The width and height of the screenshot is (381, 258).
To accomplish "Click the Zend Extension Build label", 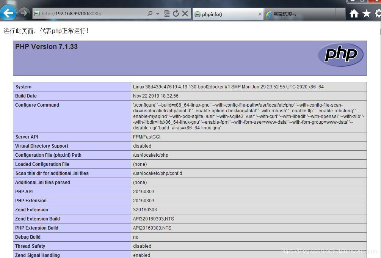I will 37,219.
